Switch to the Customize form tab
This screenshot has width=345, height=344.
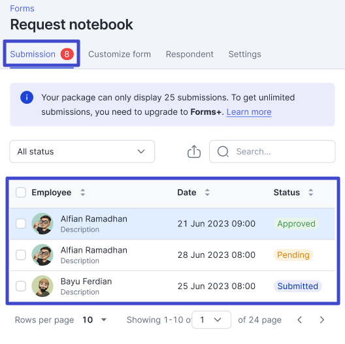(x=120, y=54)
